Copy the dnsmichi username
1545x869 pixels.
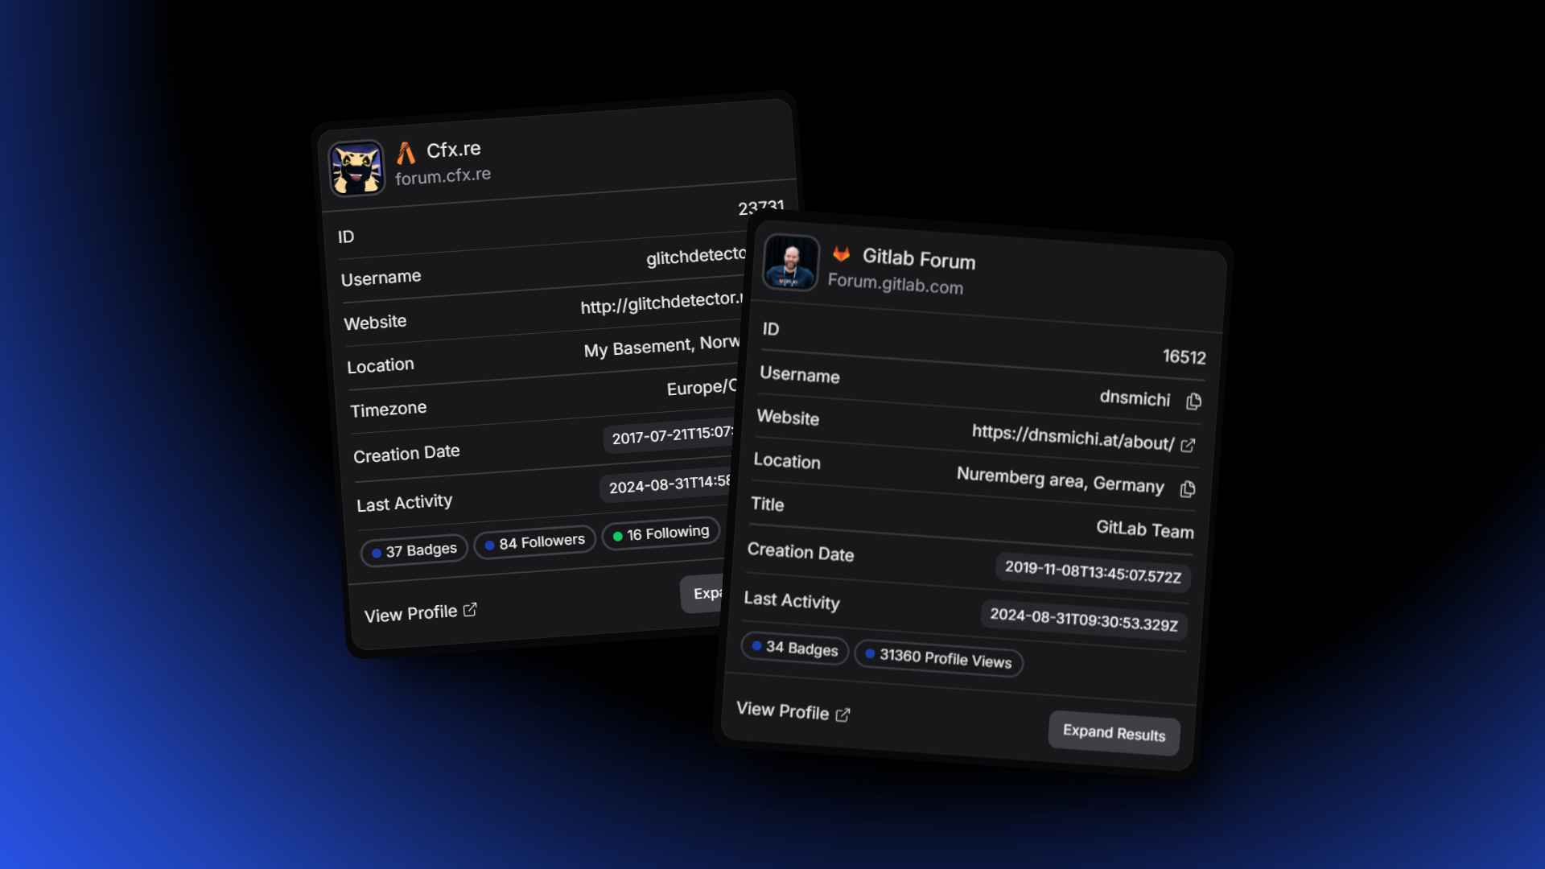pos(1193,401)
